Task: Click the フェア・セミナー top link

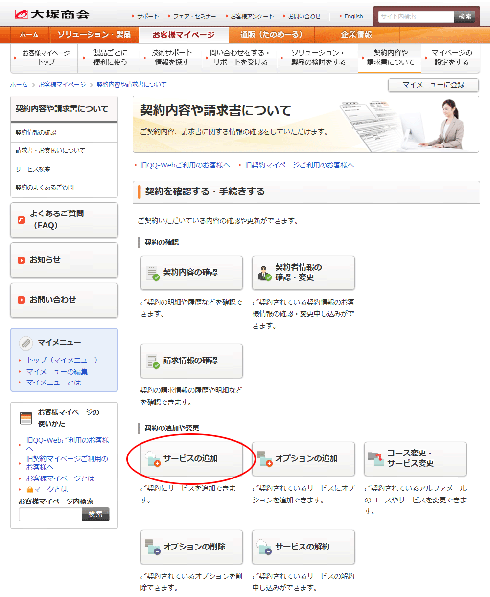Action: (x=194, y=16)
